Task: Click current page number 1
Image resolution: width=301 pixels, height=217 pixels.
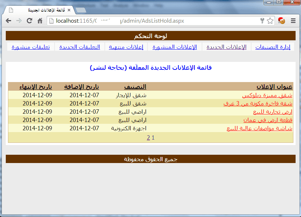Action: pos(153,138)
